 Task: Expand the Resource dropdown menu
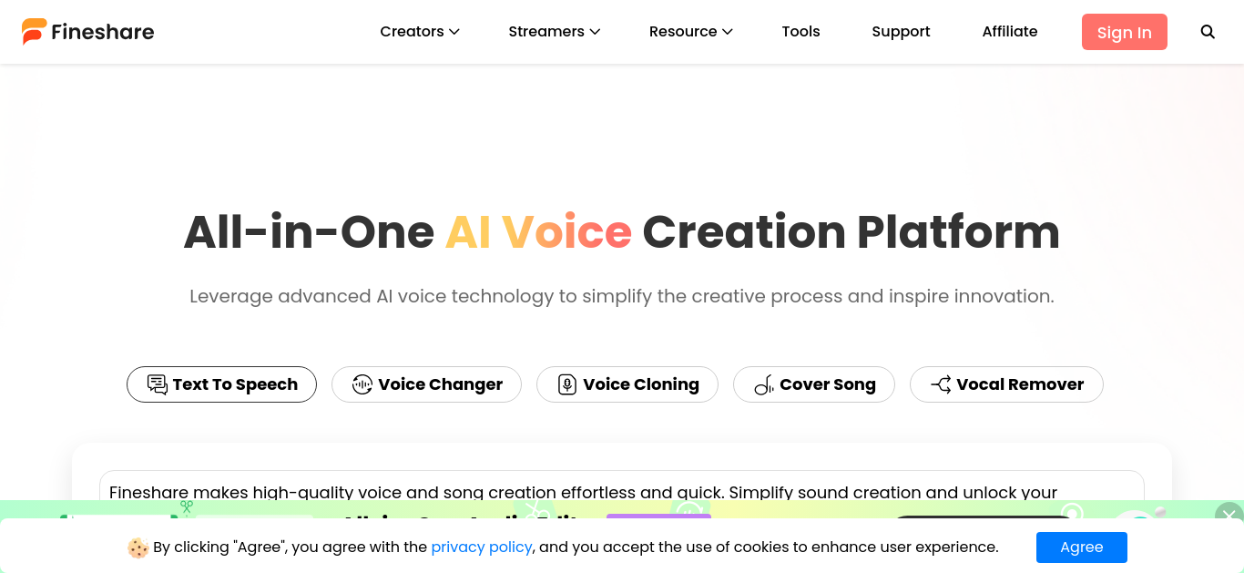(691, 32)
